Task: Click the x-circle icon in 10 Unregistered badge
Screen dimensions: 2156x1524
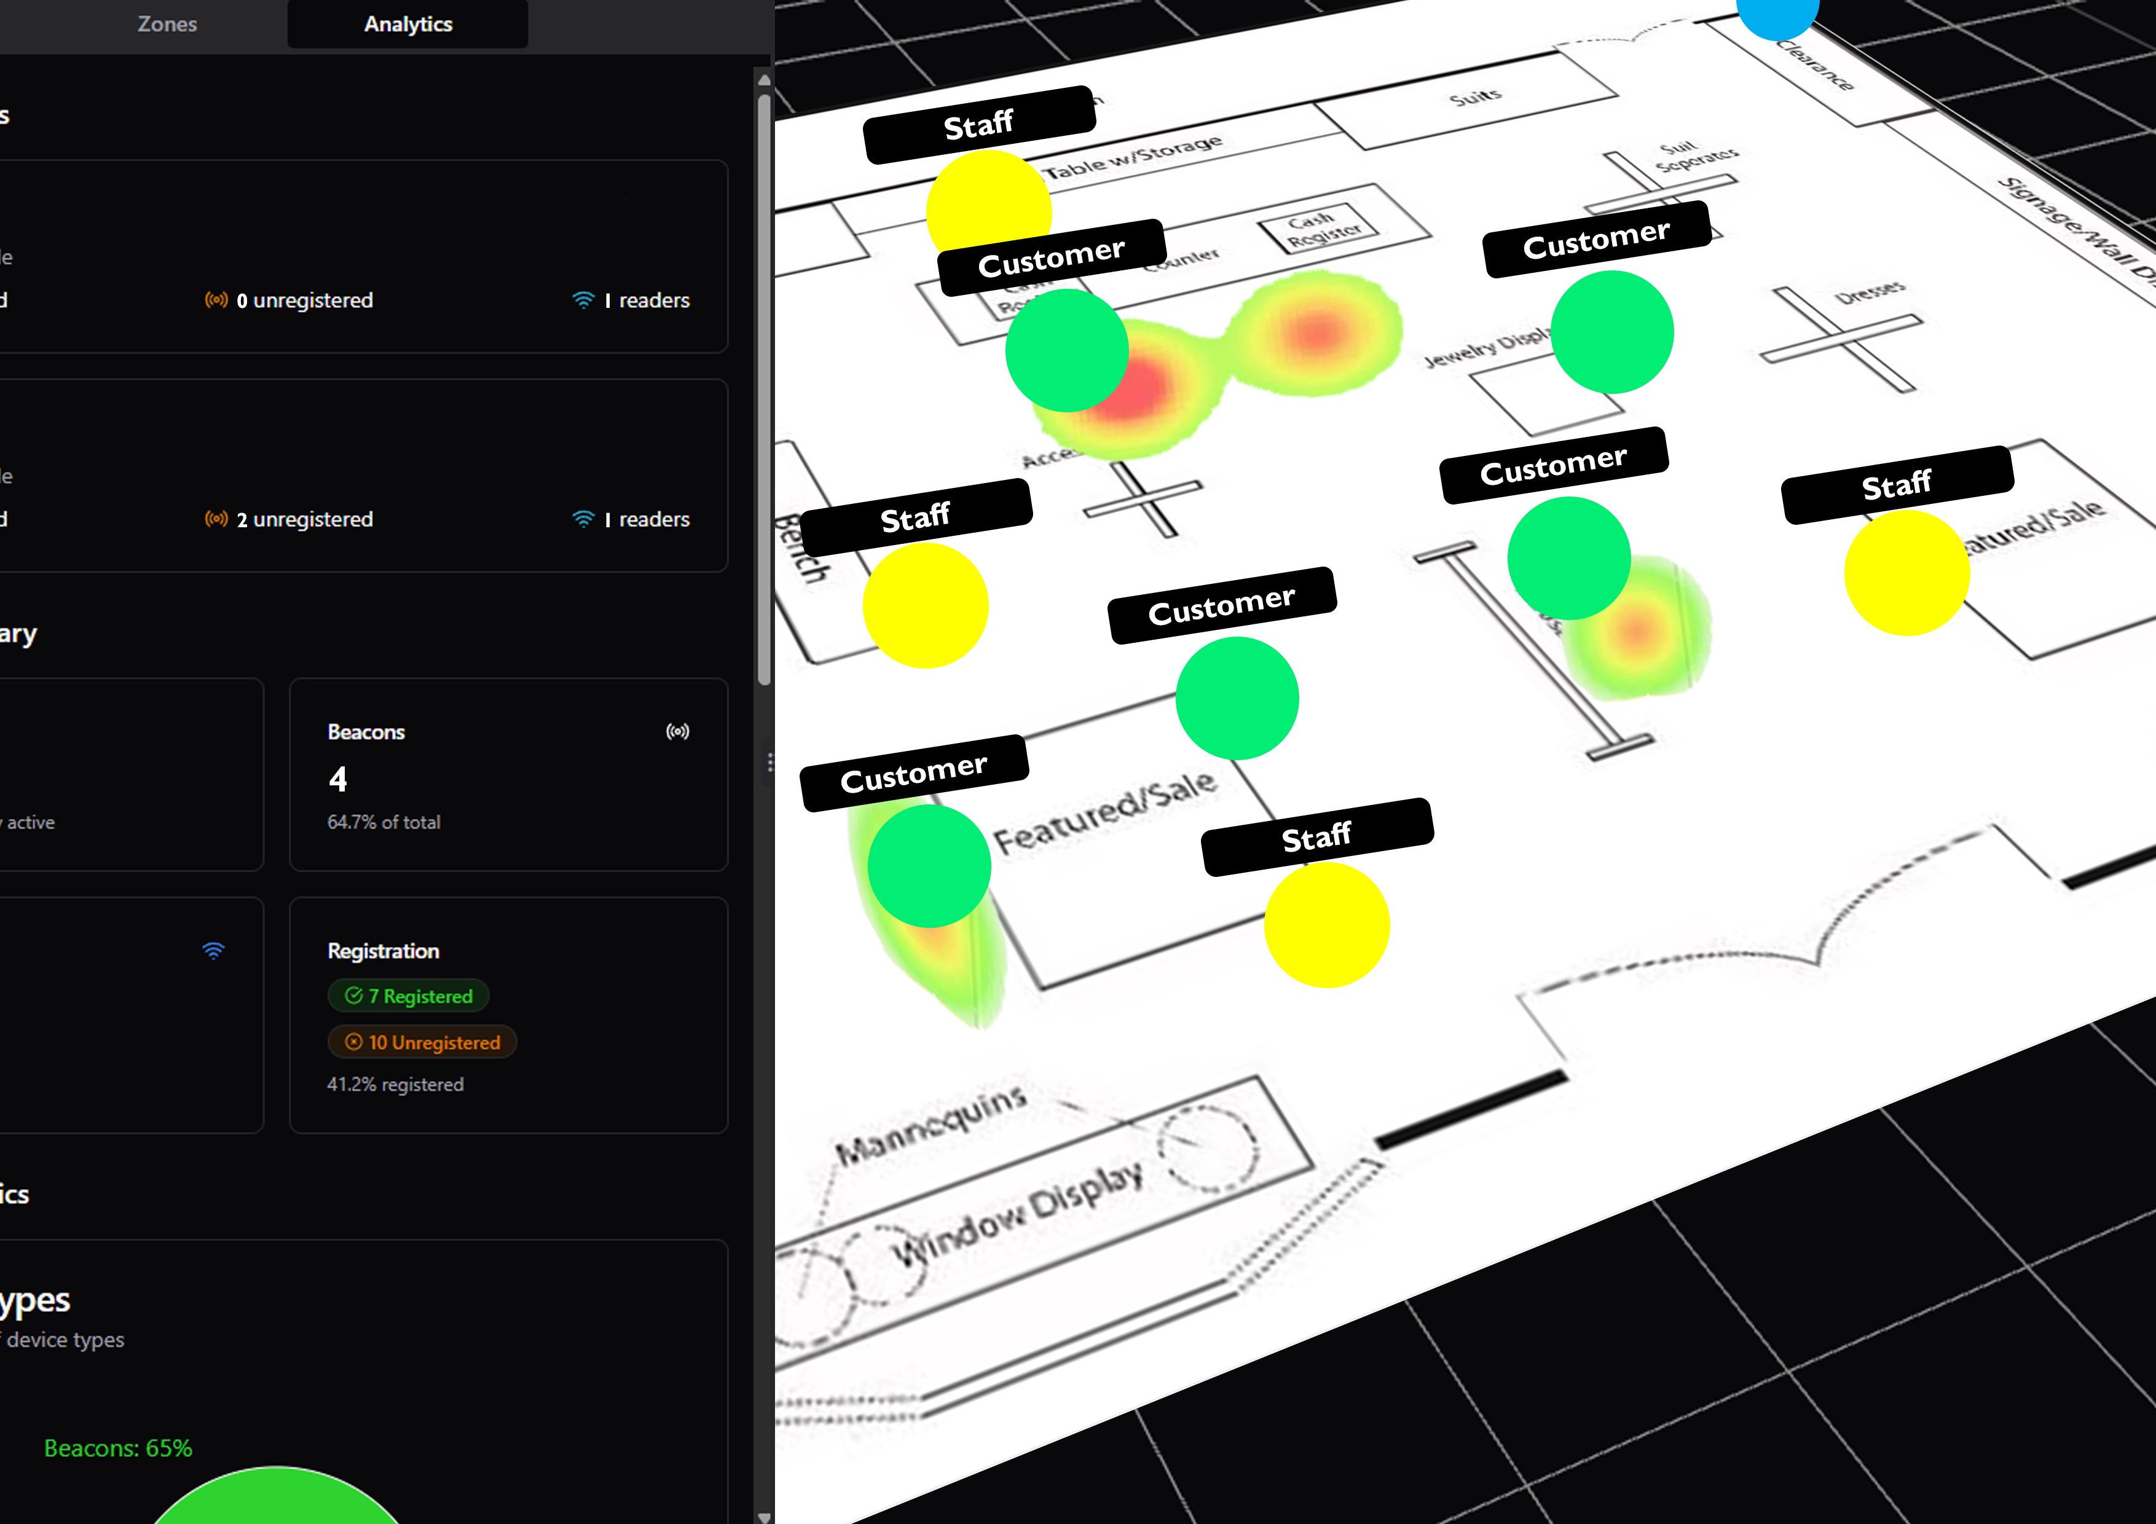Action: 354,1042
